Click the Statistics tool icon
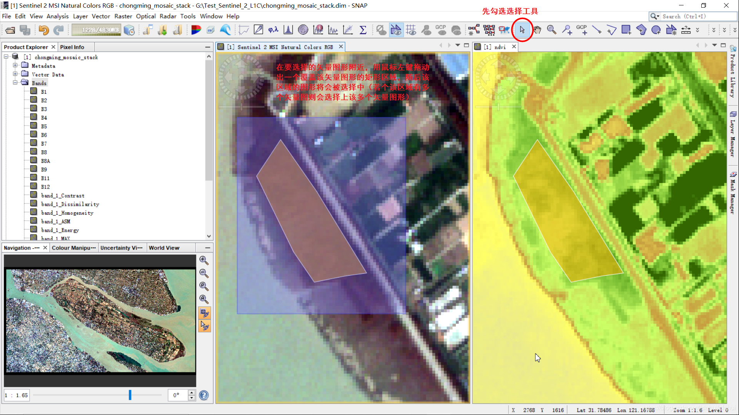 pos(364,30)
